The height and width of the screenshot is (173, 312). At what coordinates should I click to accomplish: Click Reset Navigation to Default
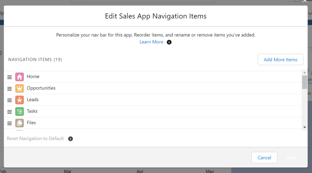35,138
